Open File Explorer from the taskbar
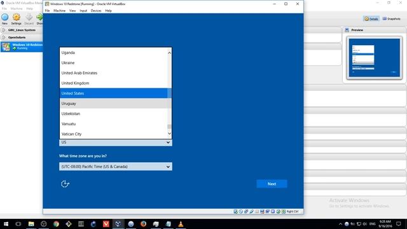 pyautogui.click(x=31, y=224)
